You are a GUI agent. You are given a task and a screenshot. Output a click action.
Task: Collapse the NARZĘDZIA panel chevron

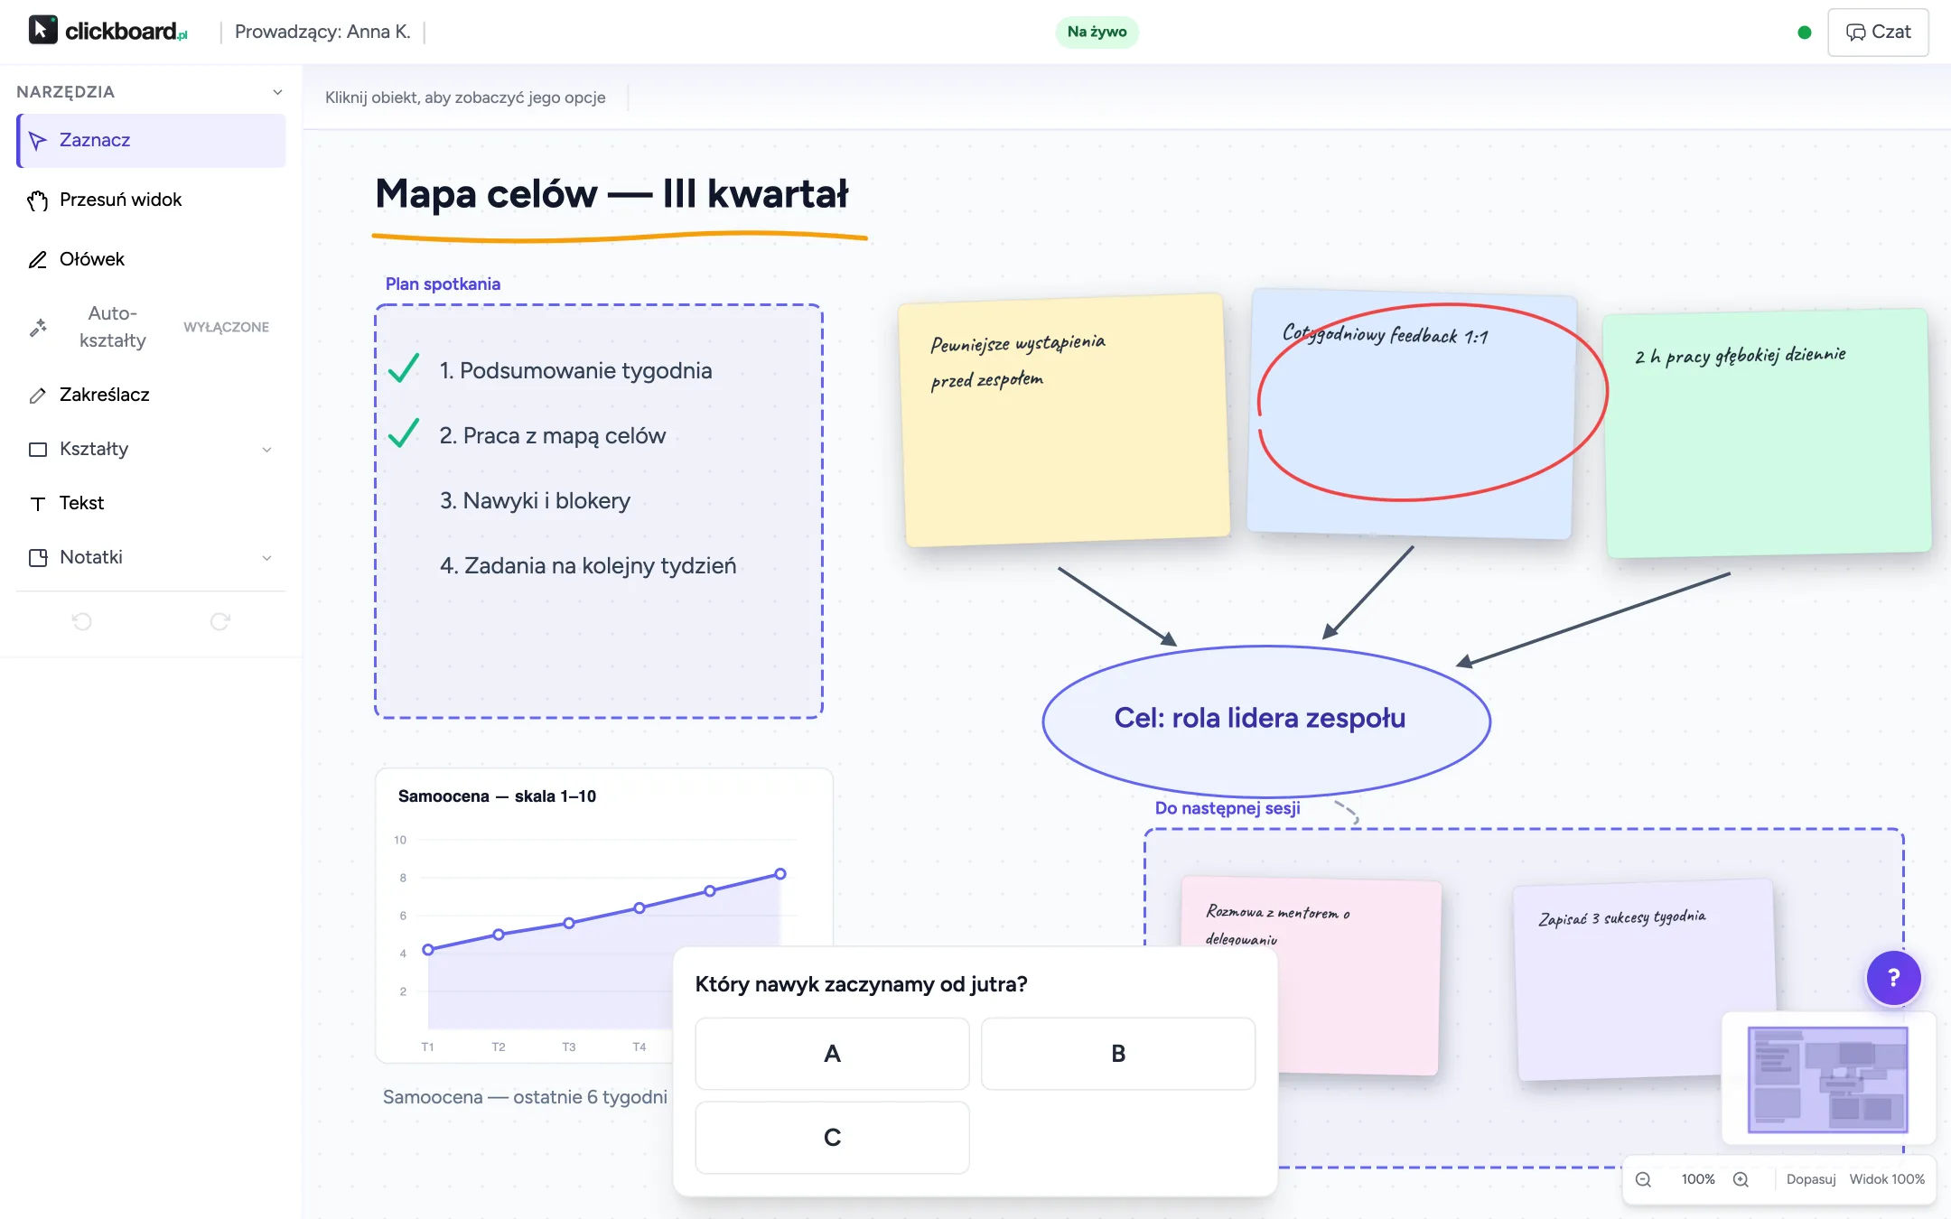coord(277,92)
